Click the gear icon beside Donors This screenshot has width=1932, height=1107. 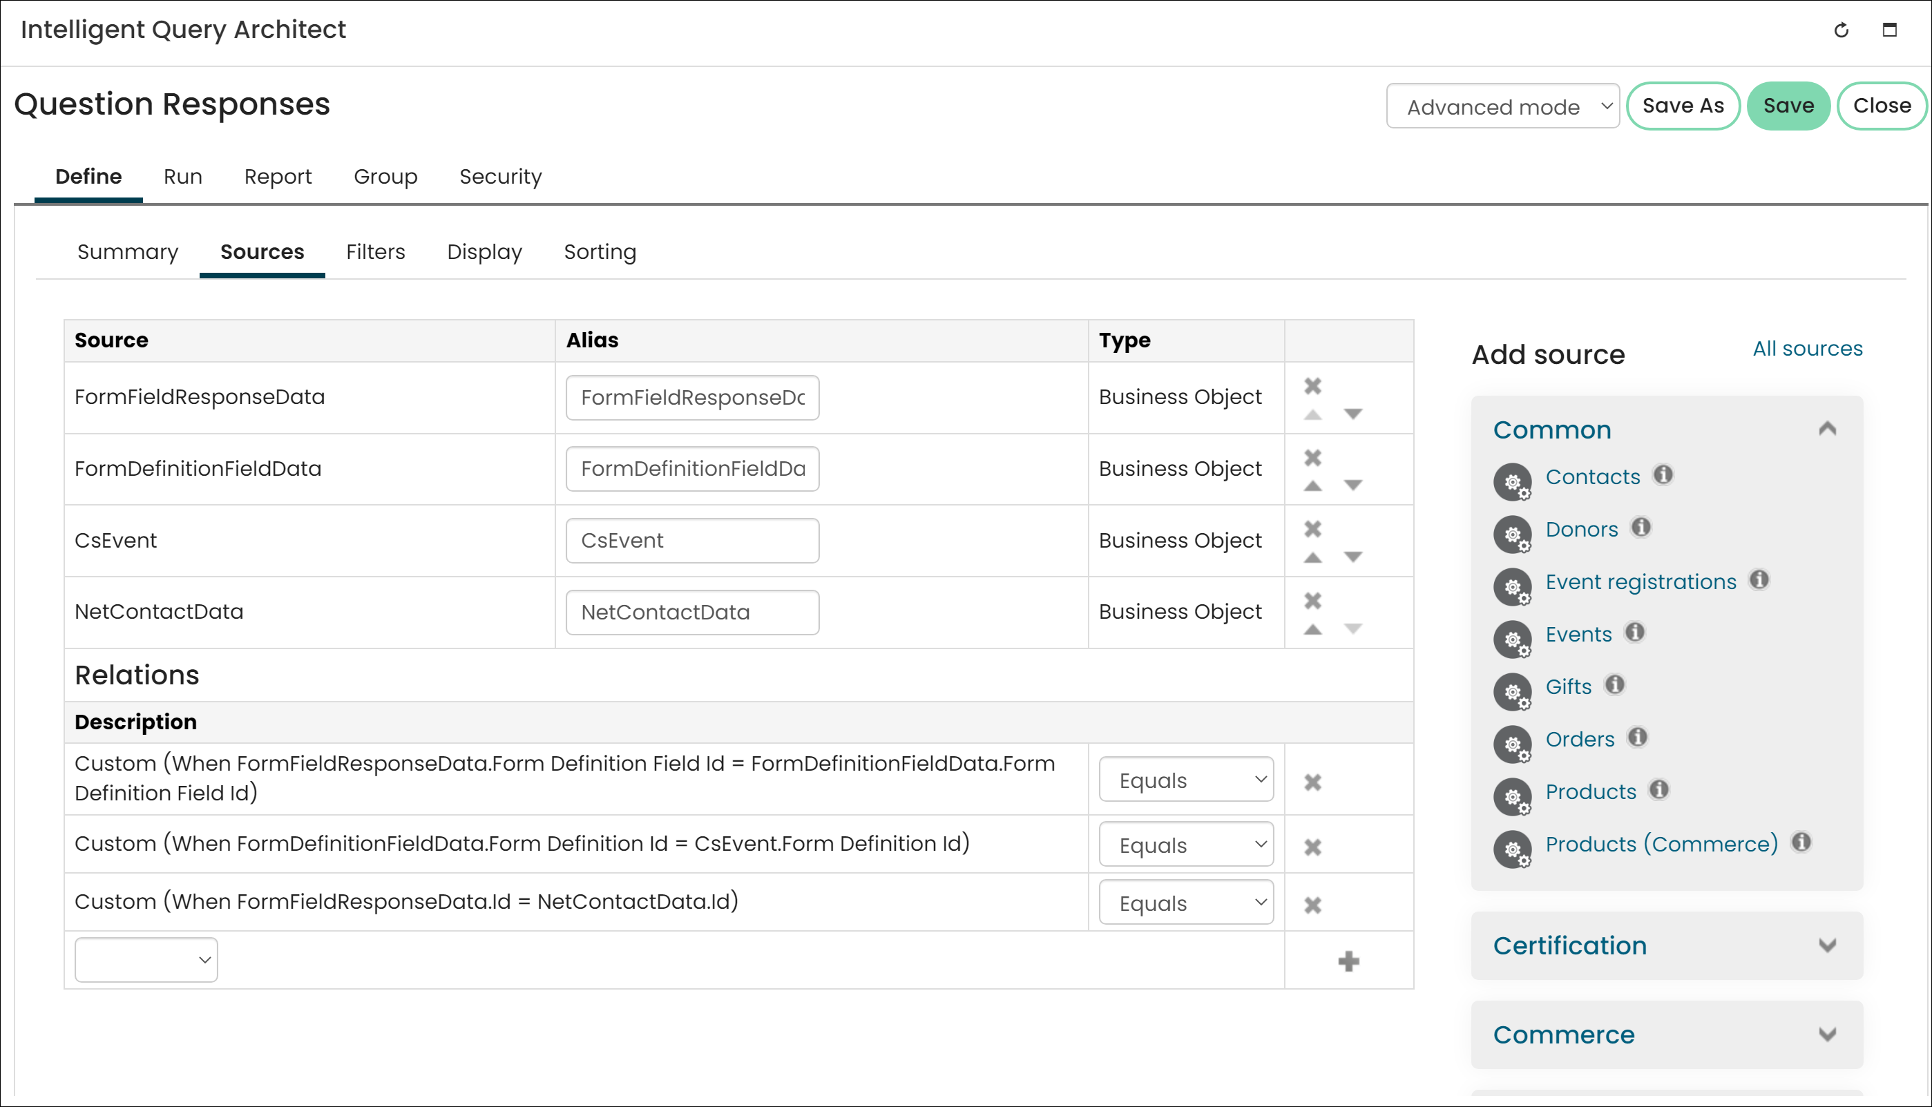click(1512, 534)
